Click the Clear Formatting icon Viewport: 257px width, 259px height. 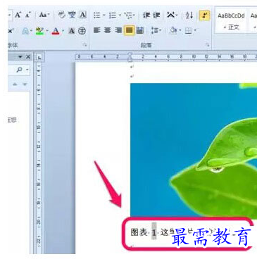click(62, 15)
